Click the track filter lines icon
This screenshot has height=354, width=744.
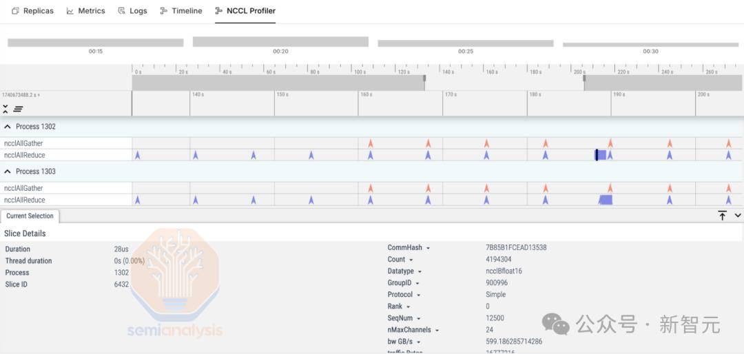tap(18, 109)
